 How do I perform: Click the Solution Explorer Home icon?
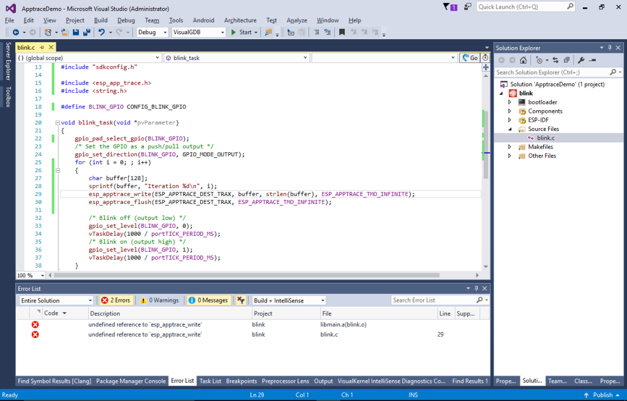pos(523,61)
